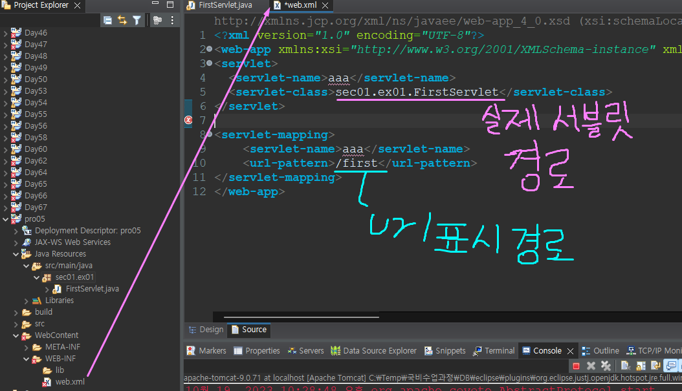Click Remove All Terminated Launches icon
682x391 pixels.
(x=606, y=366)
